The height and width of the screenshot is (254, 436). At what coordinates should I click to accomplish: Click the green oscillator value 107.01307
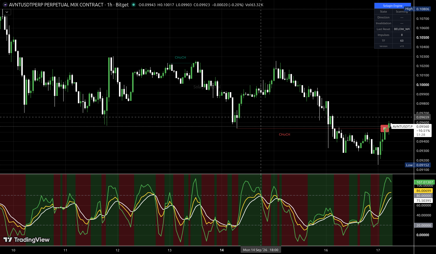(x=424, y=182)
